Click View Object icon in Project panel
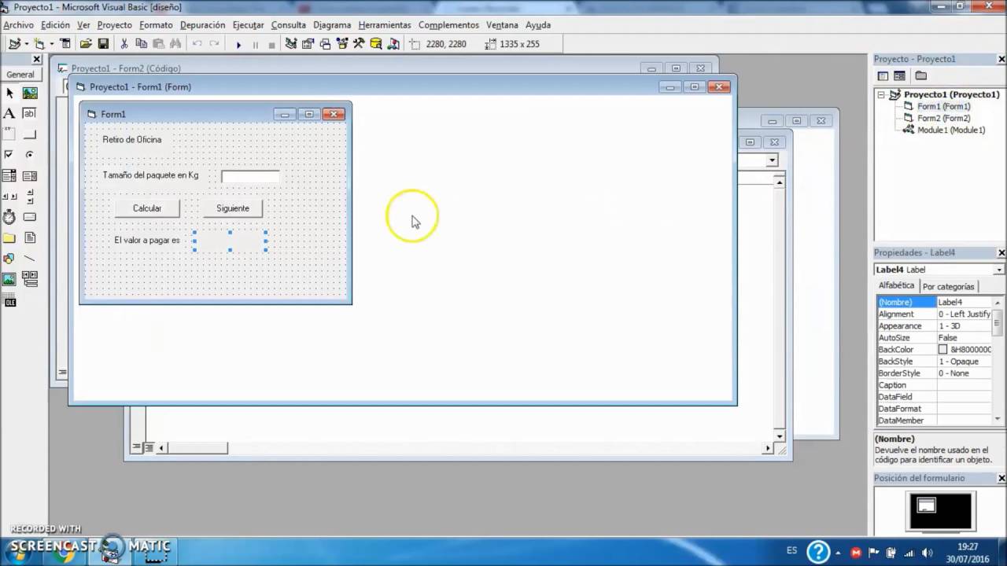 [x=899, y=76]
